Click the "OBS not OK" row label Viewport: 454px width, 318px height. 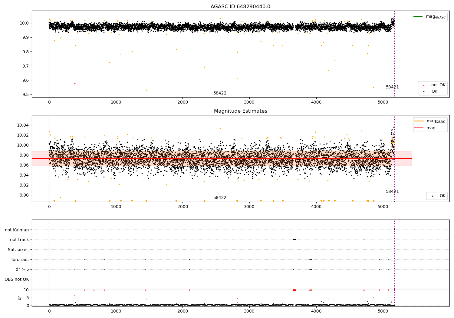(17, 279)
